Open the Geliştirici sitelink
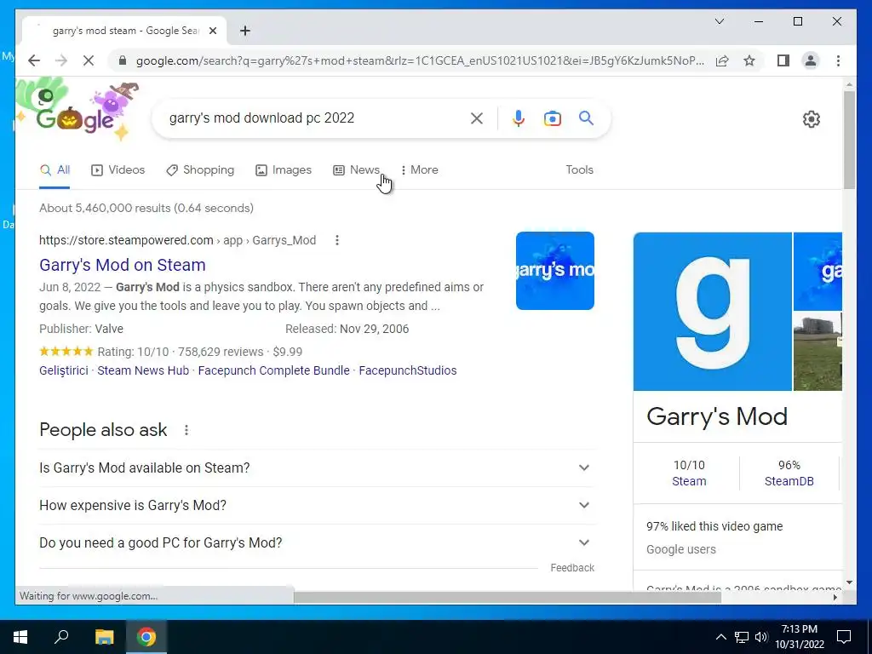 63,370
